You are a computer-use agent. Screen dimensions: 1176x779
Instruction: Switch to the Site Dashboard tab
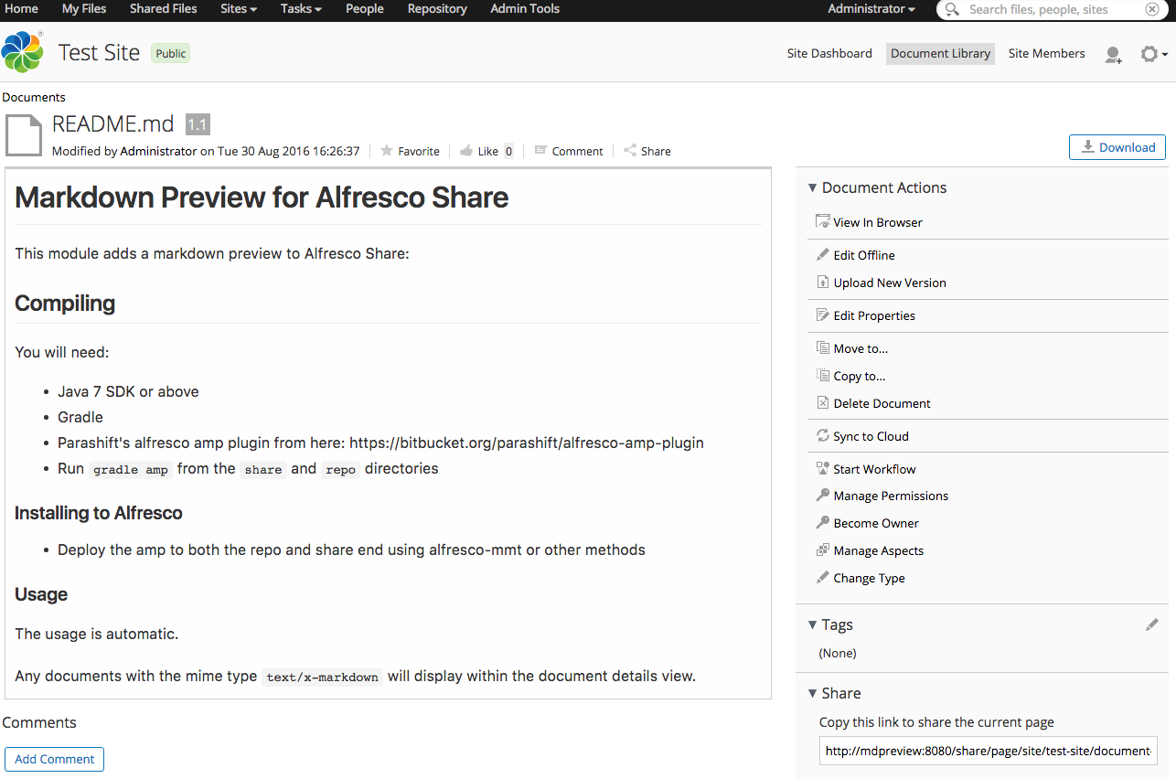tap(829, 53)
